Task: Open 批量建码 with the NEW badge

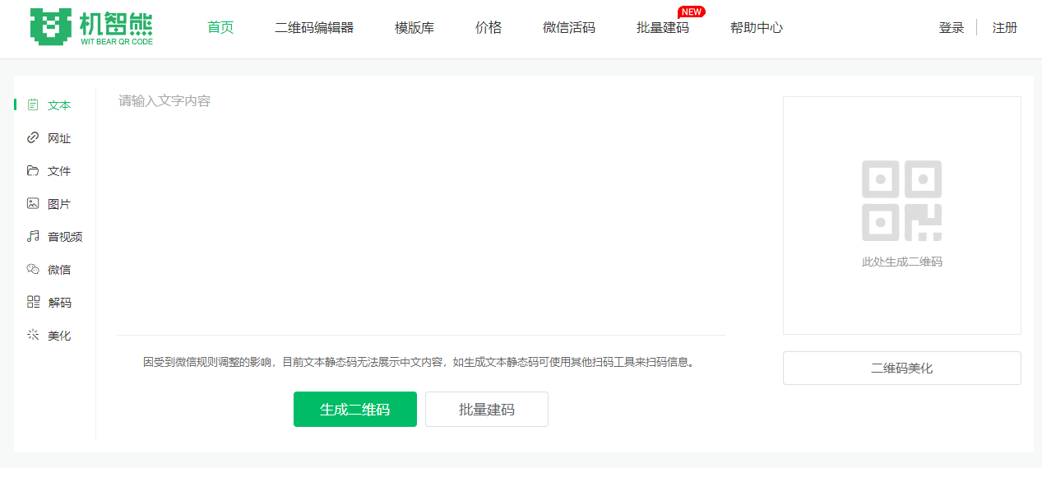Action: coord(664,26)
